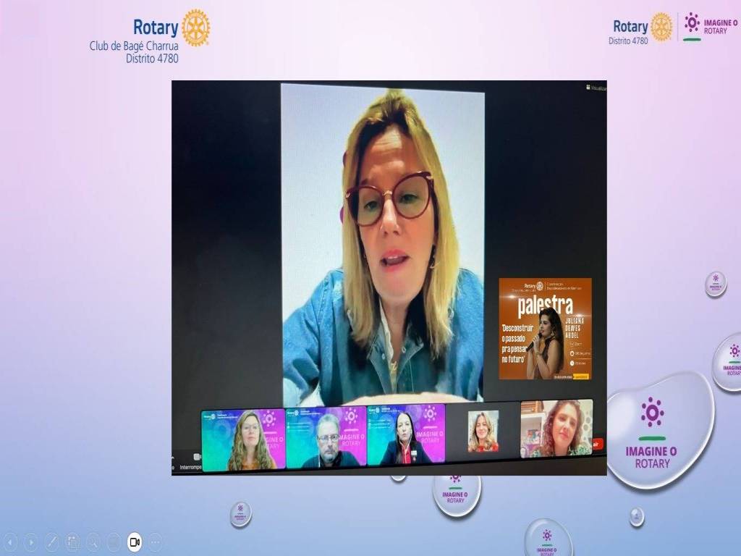Open the pen and laser pointer tools
The image size is (741, 556).
[52, 542]
